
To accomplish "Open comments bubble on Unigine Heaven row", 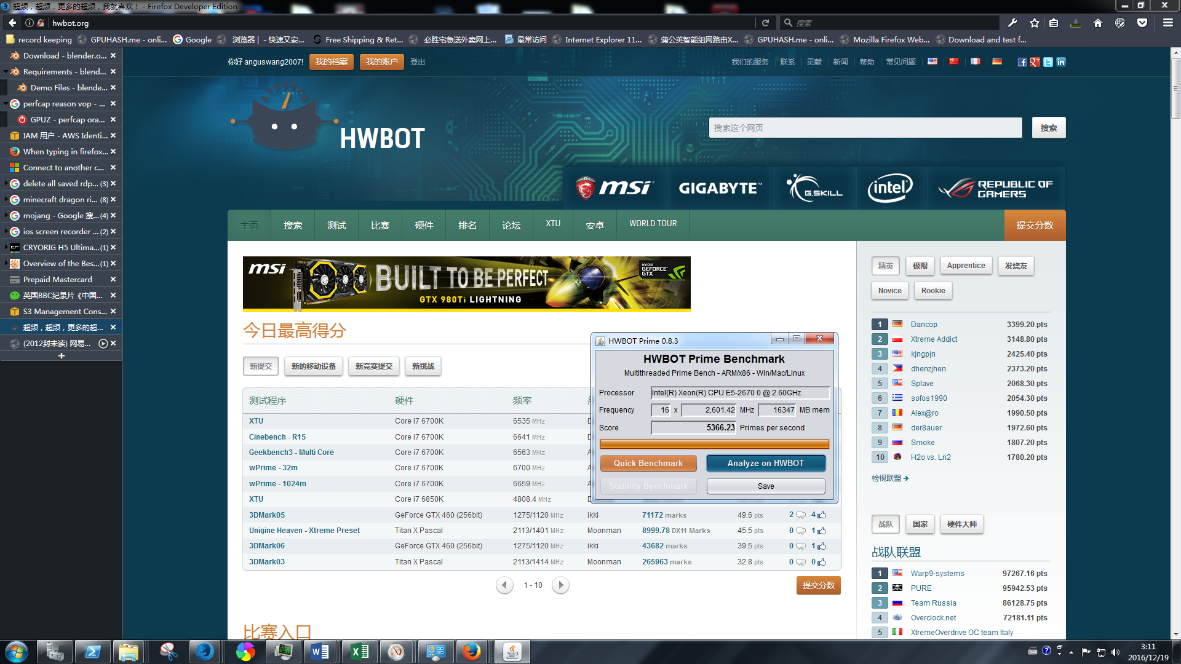I will point(801,531).
